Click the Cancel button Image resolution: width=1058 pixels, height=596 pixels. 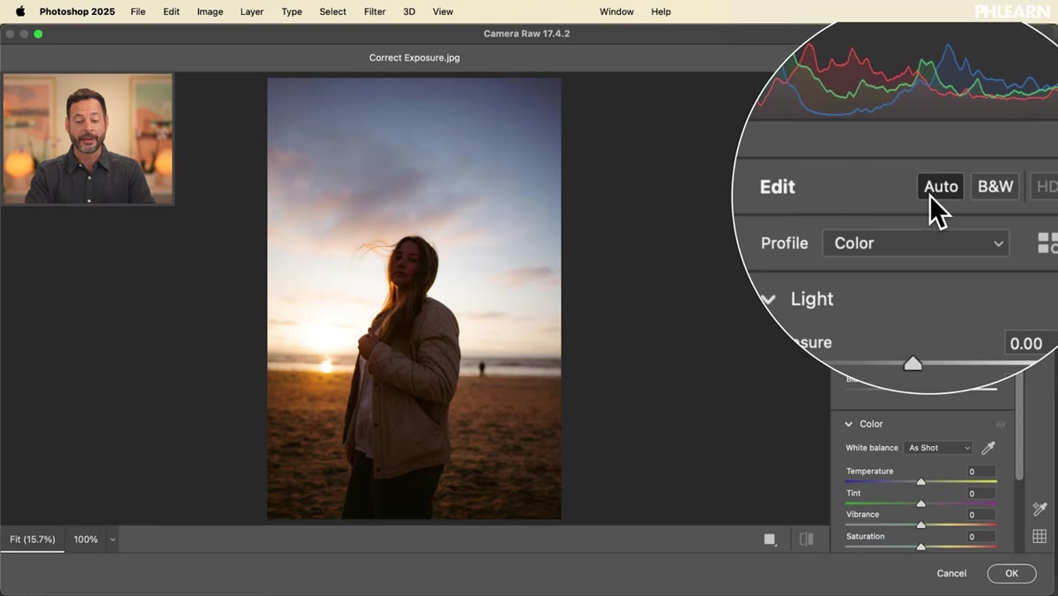pyautogui.click(x=951, y=574)
